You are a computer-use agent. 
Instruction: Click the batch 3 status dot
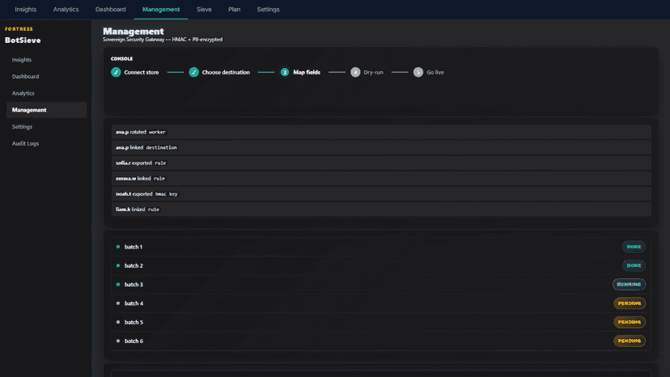(118, 284)
